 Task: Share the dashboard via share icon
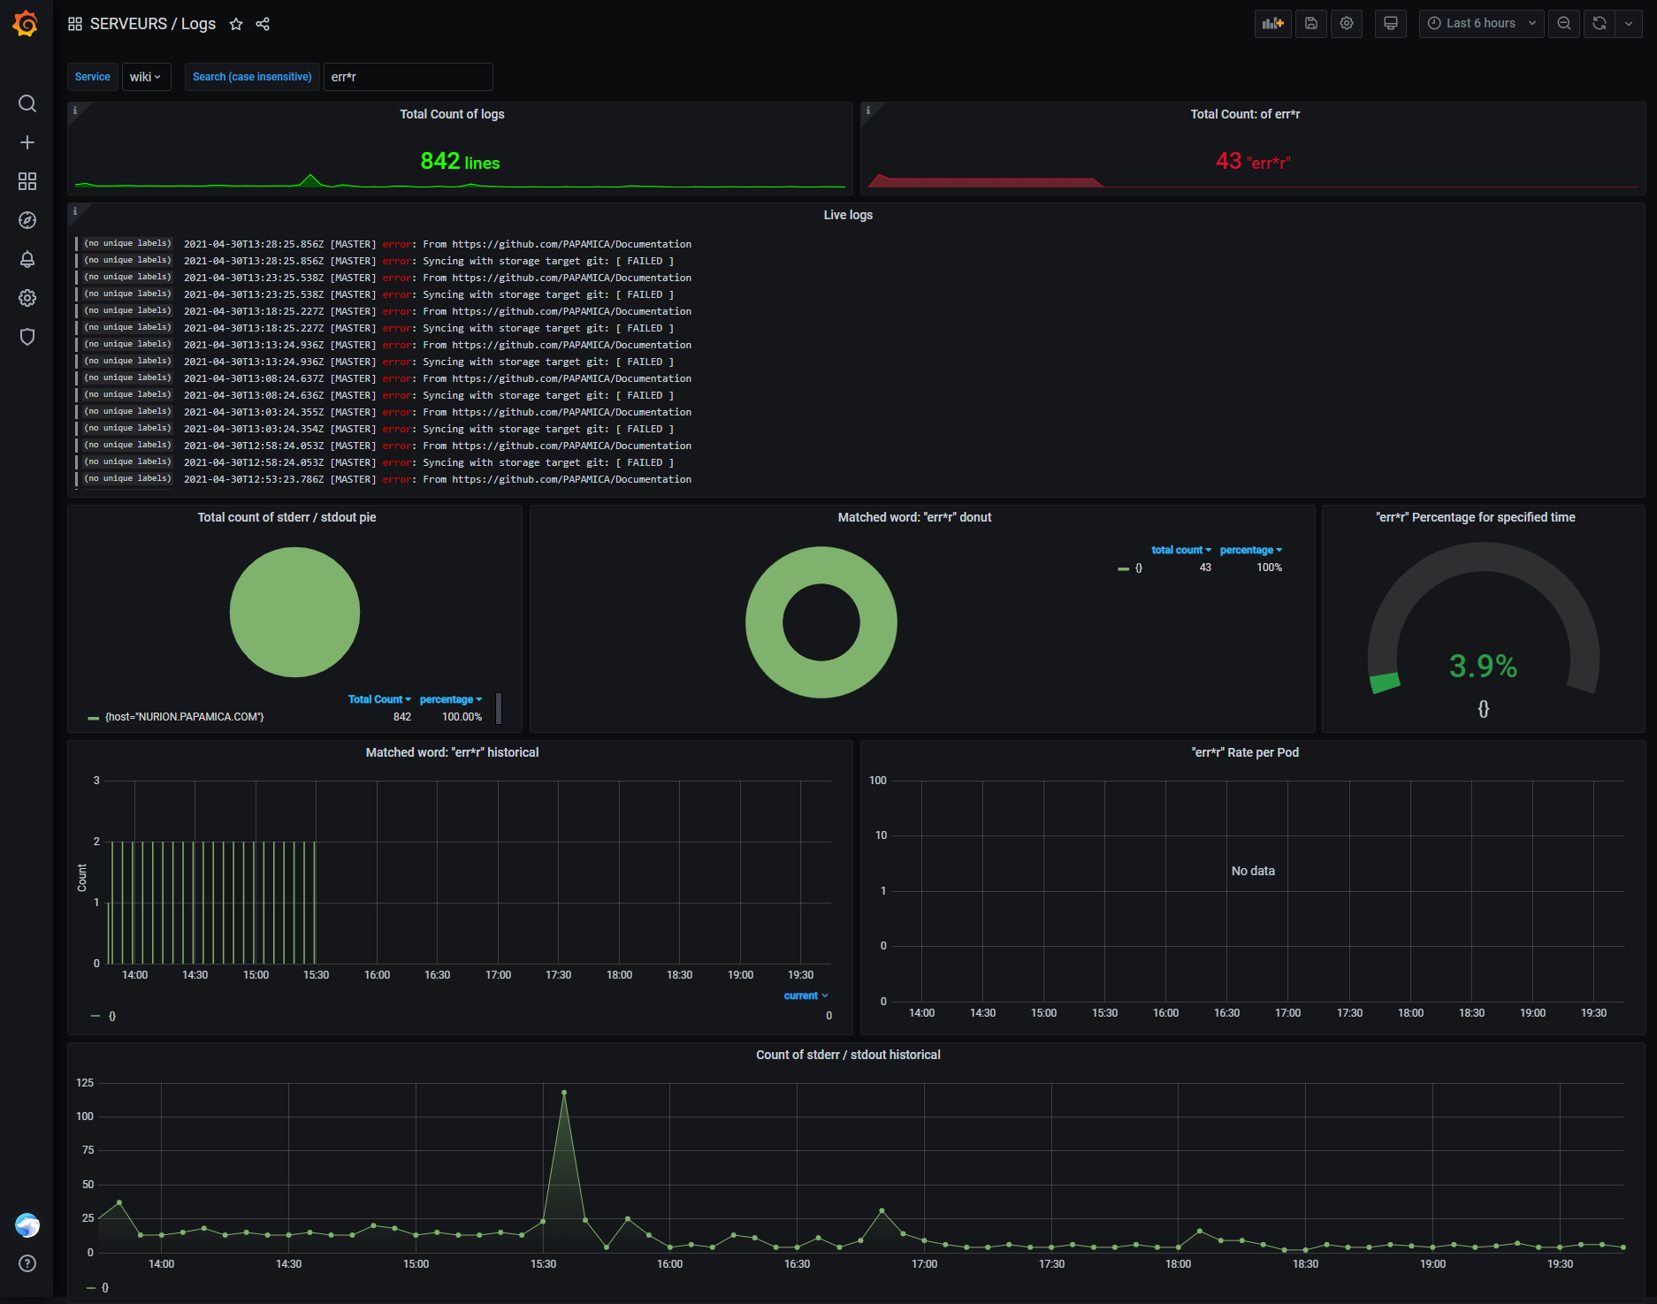263,24
